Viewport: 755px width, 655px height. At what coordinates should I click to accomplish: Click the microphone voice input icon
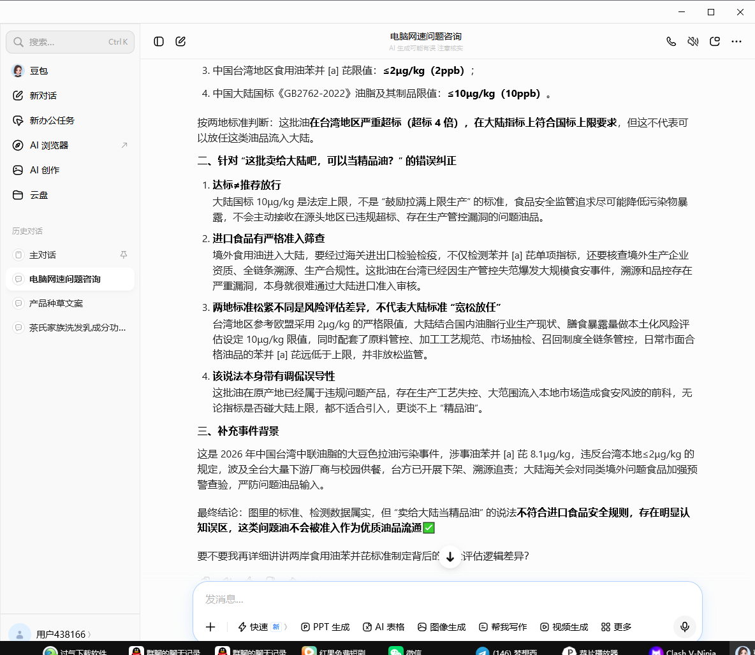tap(685, 626)
